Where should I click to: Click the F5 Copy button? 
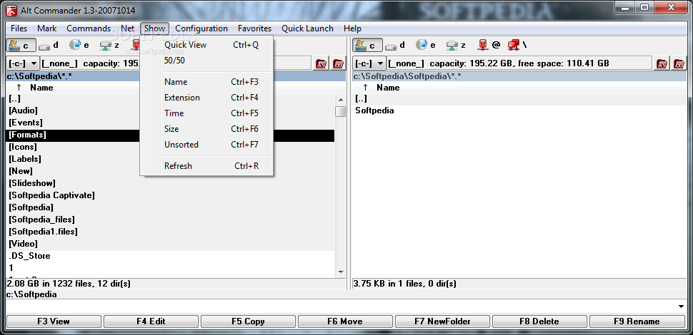(248, 321)
